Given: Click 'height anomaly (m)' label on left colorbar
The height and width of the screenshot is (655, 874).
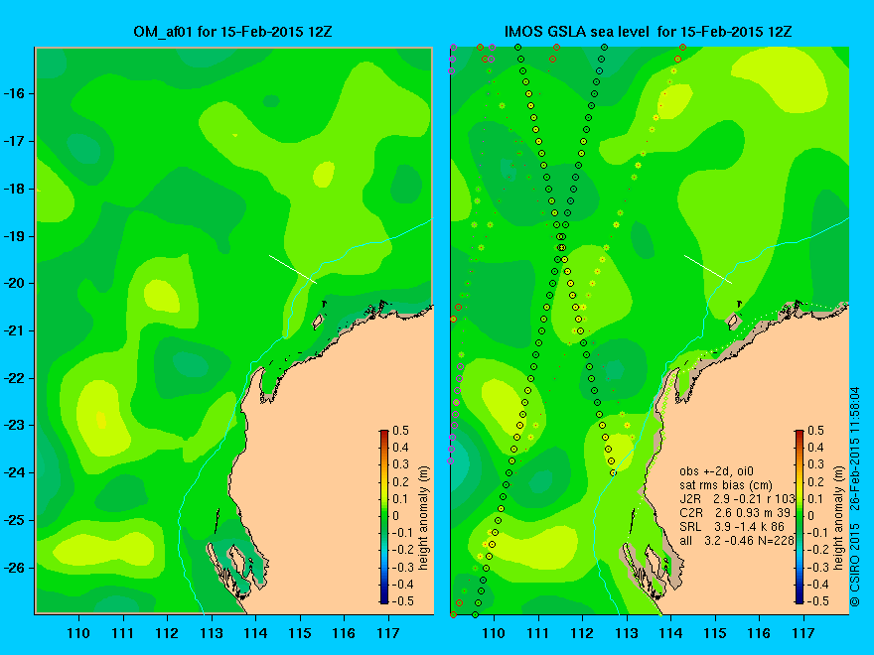Looking at the screenshot, I should click(x=424, y=517).
